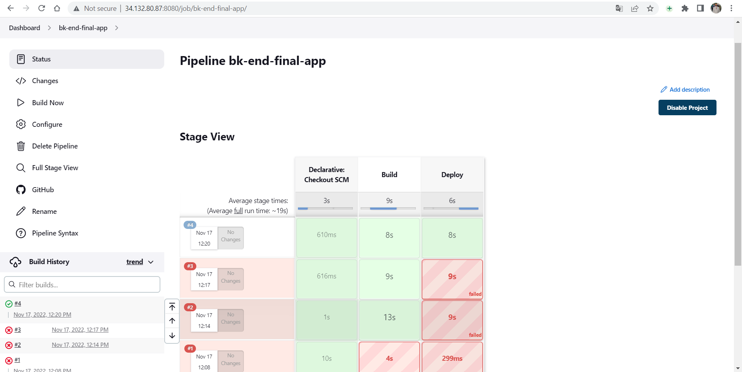Click the Changes code icon in sidebar
This screenshot has height=372, width=742.
21,81
